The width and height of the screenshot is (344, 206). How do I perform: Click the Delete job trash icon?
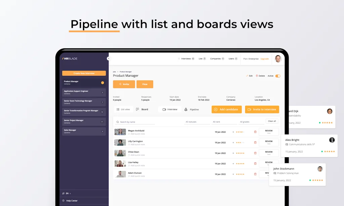(x=257, y=76)
